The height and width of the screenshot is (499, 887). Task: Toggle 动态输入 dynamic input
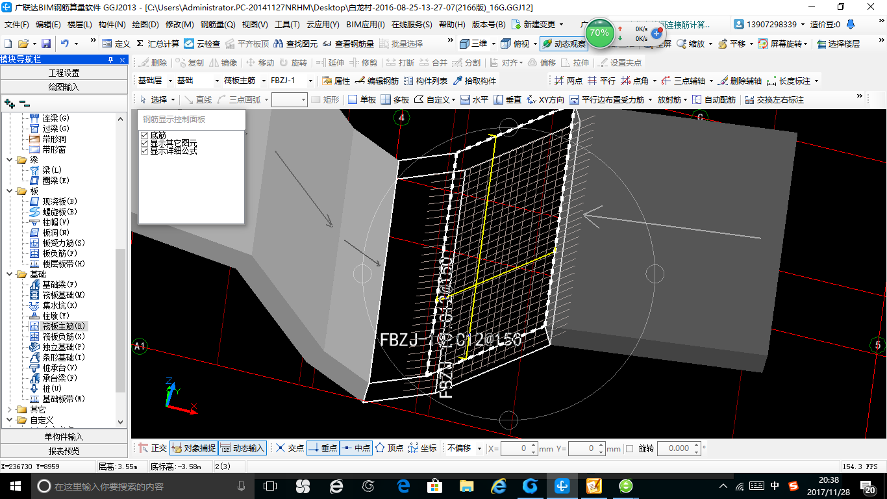tap(243, 448)
